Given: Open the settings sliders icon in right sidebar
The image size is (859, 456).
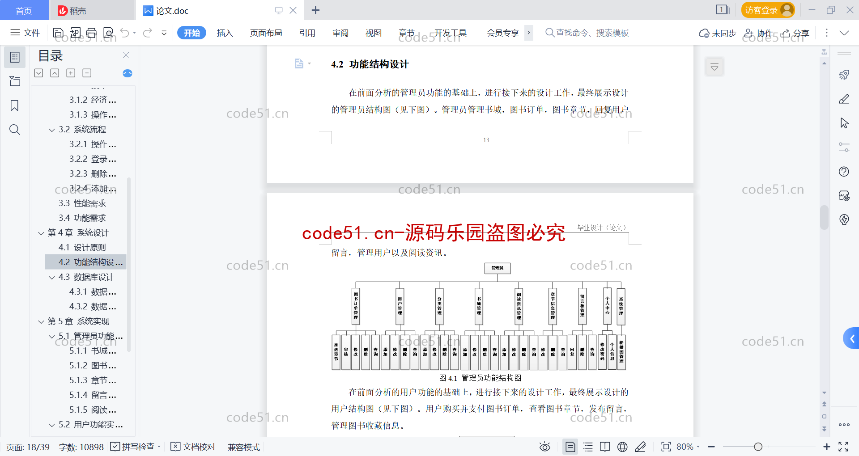Looking at the screenshot, I should 844,147.
